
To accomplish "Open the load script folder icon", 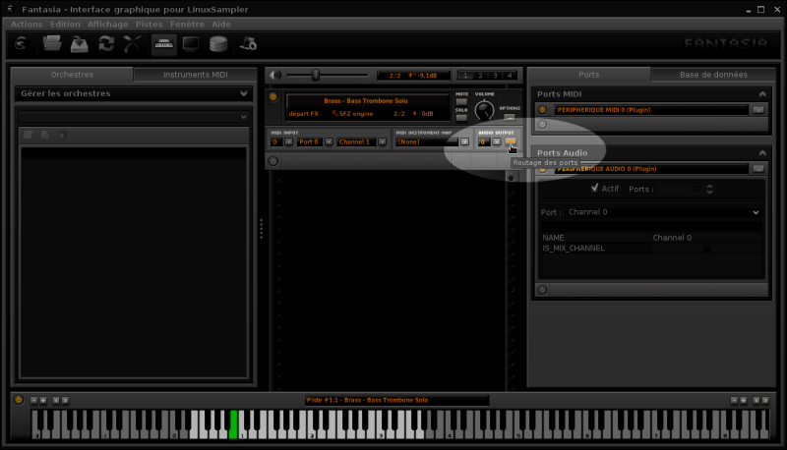I will pyautogui.click(x=52, y=44).
